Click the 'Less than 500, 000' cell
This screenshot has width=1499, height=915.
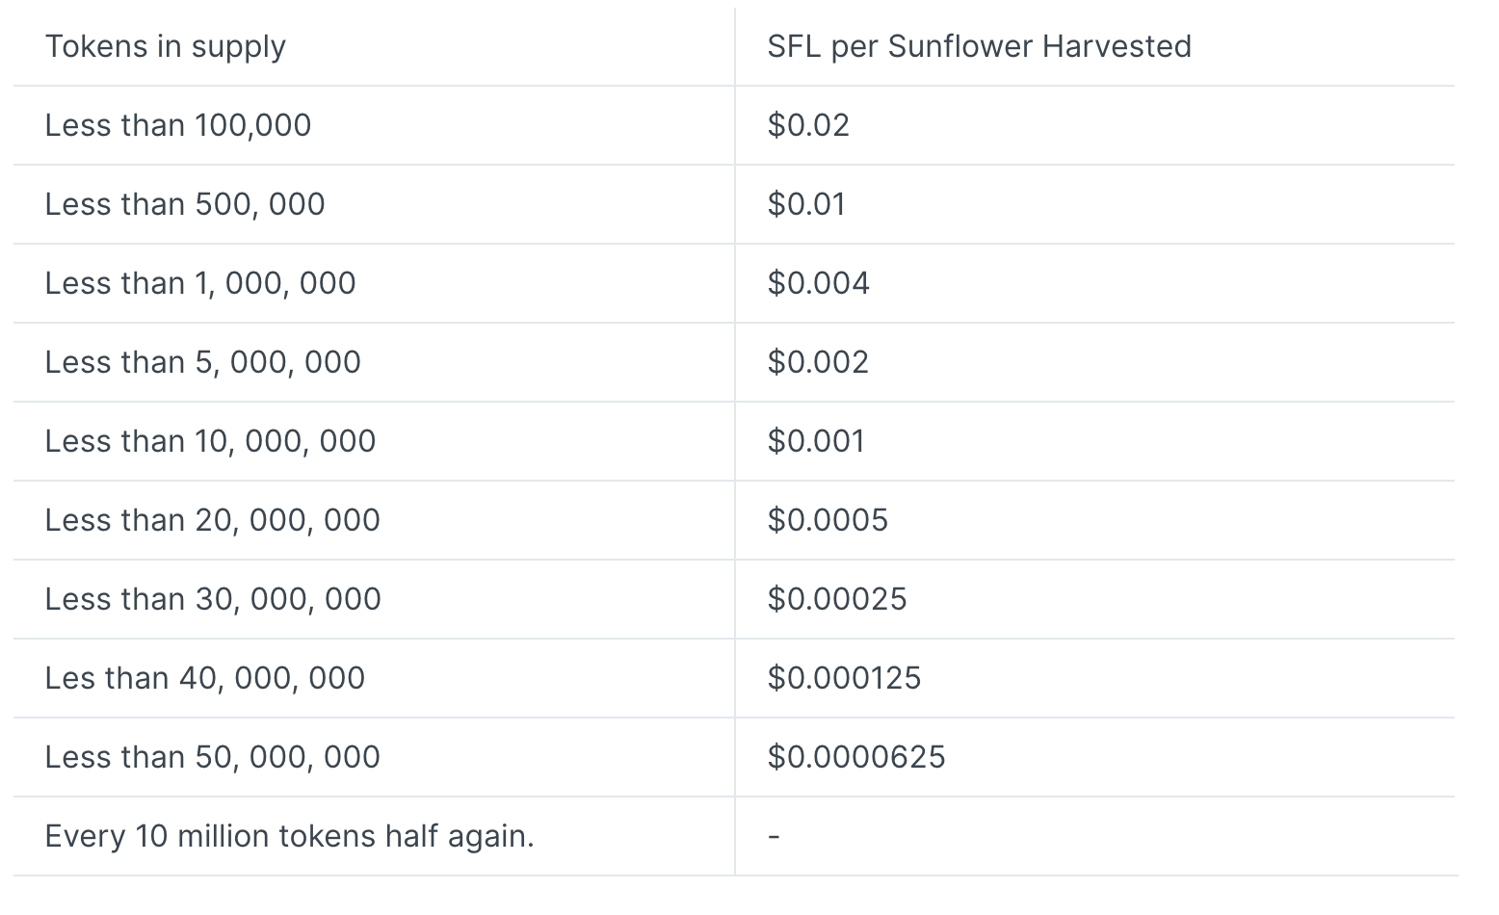185,204
